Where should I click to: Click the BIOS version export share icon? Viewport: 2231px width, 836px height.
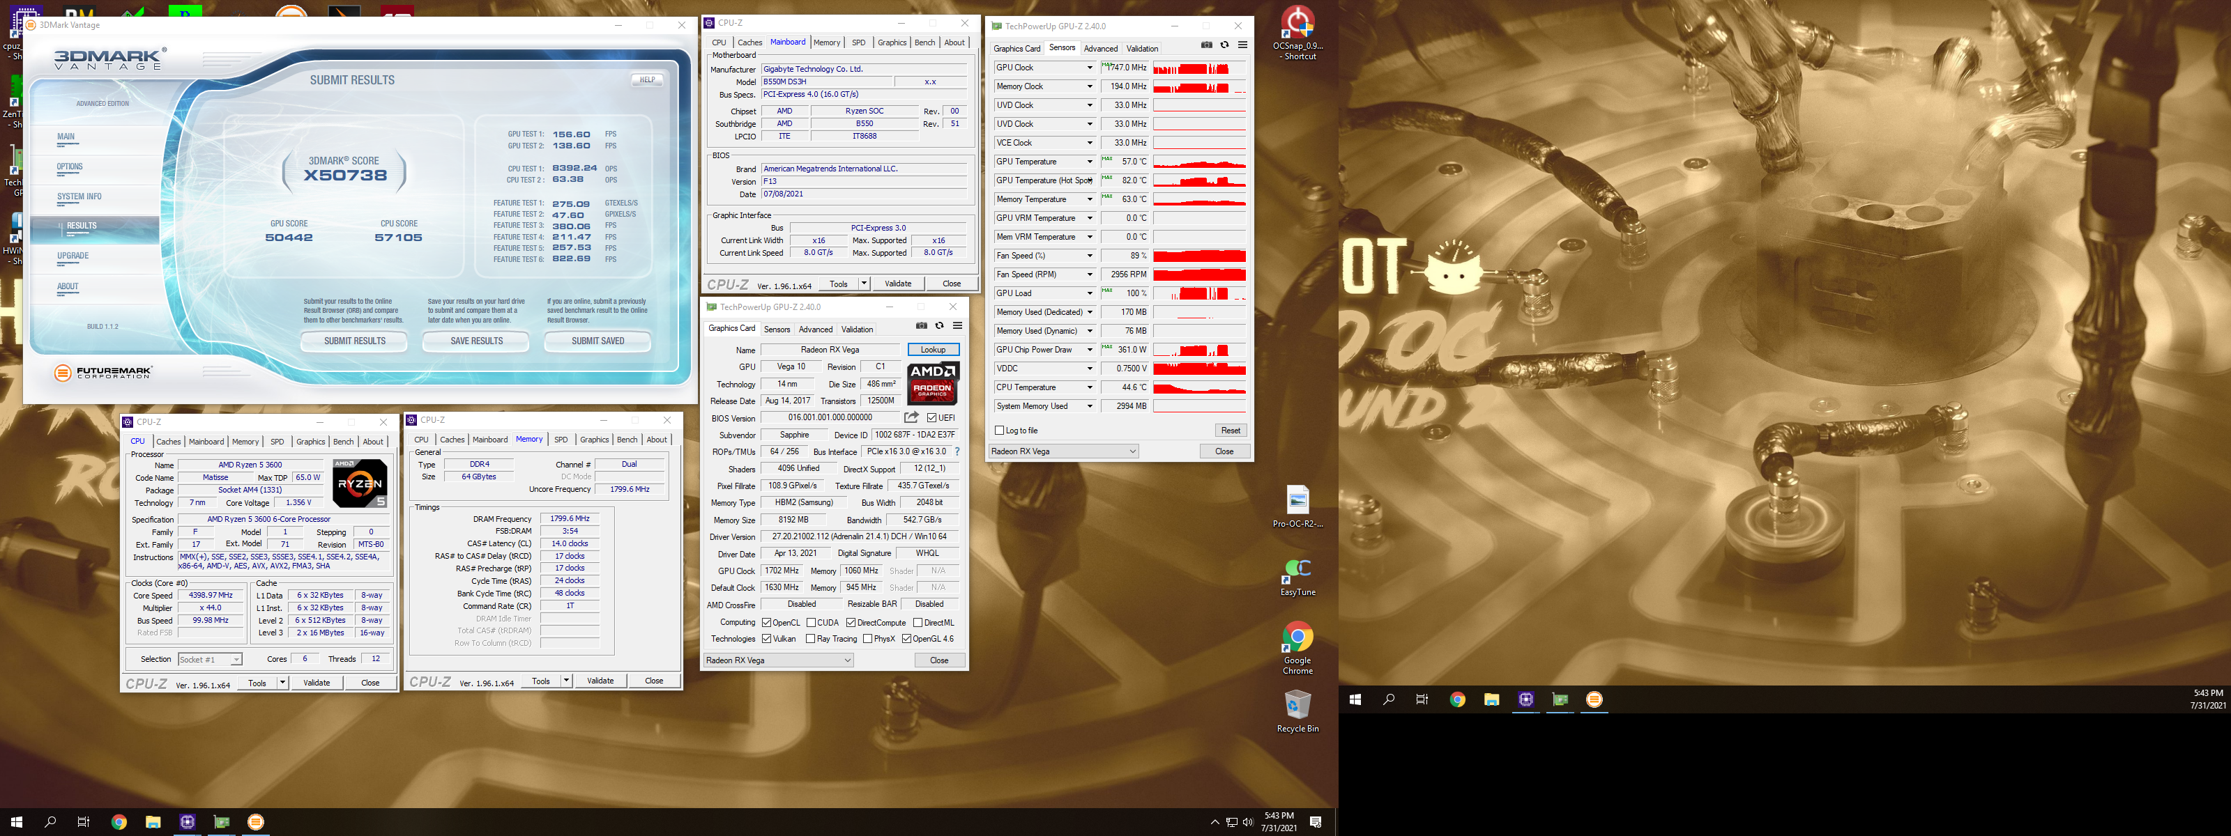coord(911,417)
